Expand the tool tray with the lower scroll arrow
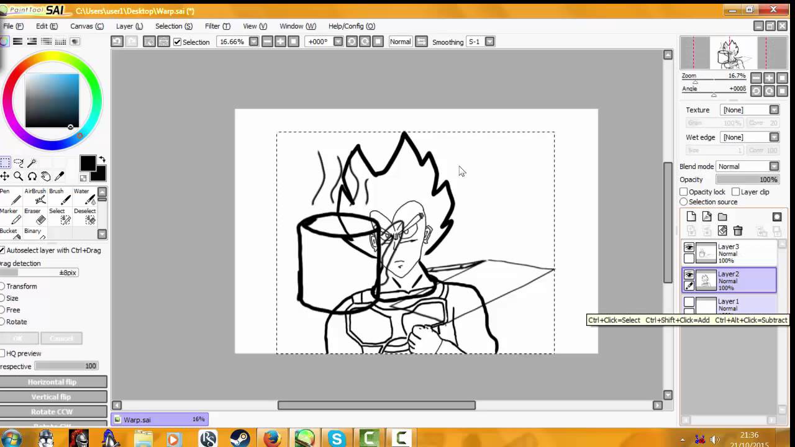 [102, 234]
